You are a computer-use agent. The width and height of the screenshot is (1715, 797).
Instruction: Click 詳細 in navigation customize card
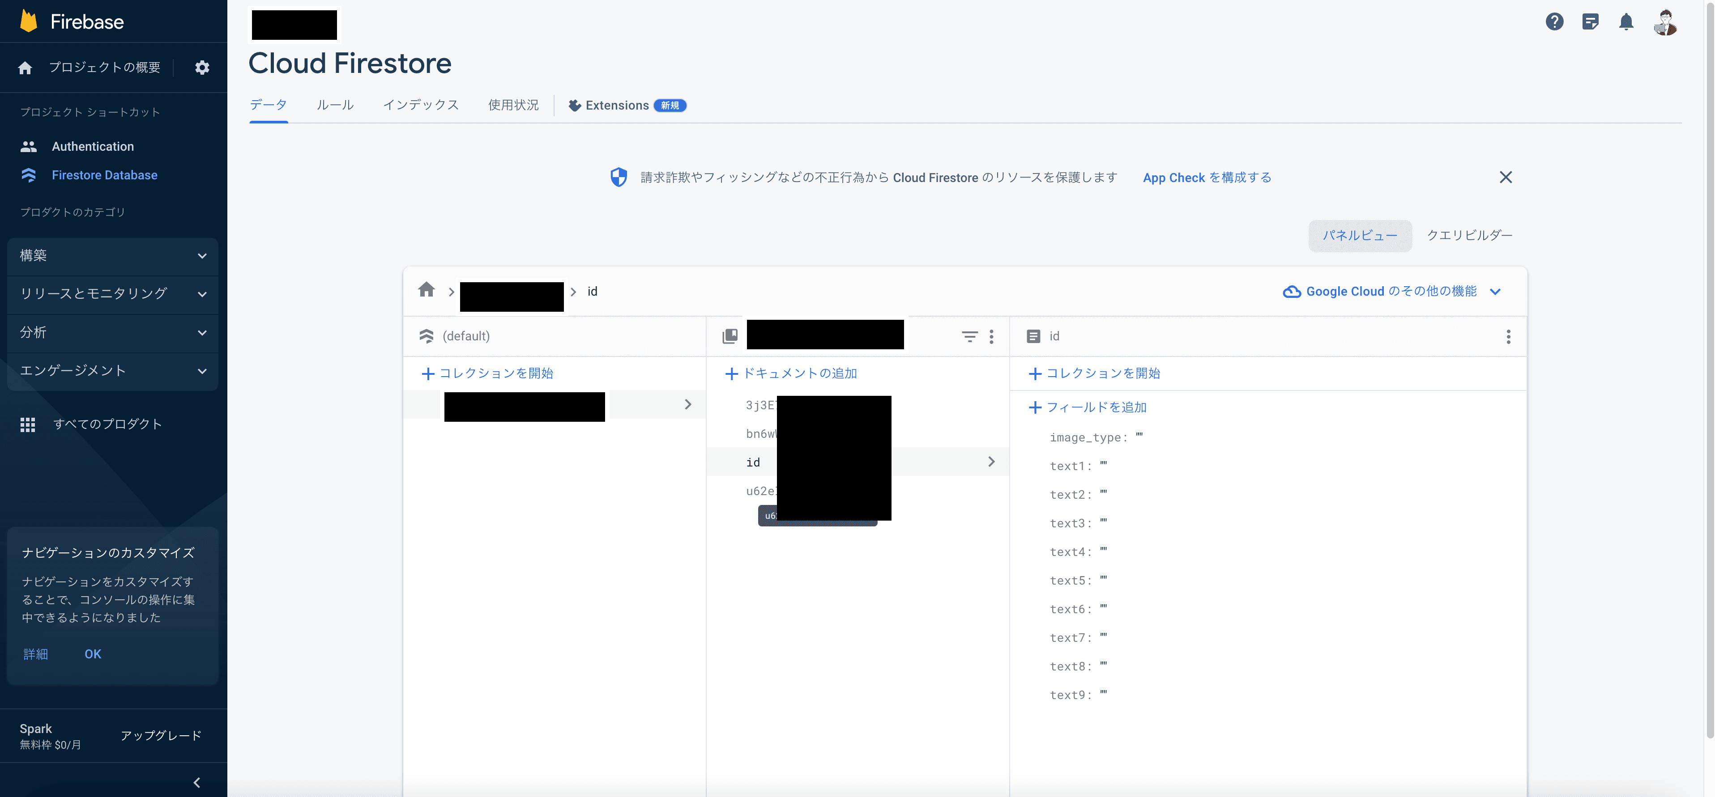pos(36,654)
